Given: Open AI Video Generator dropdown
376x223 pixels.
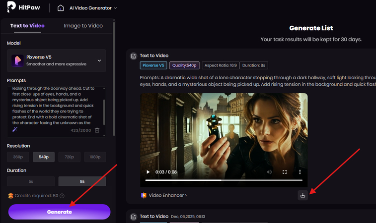Looking at the screenshot, I should (x=93, y=8).
